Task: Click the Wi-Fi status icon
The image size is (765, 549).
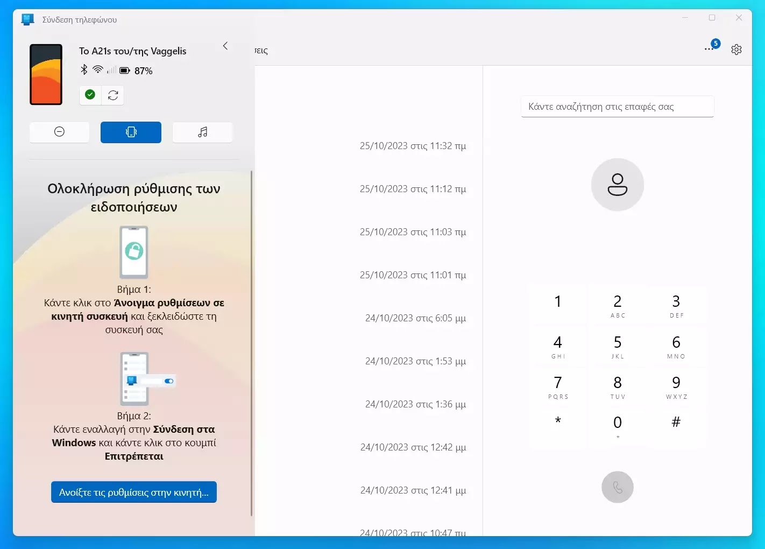Action: (x=97, y=70)
